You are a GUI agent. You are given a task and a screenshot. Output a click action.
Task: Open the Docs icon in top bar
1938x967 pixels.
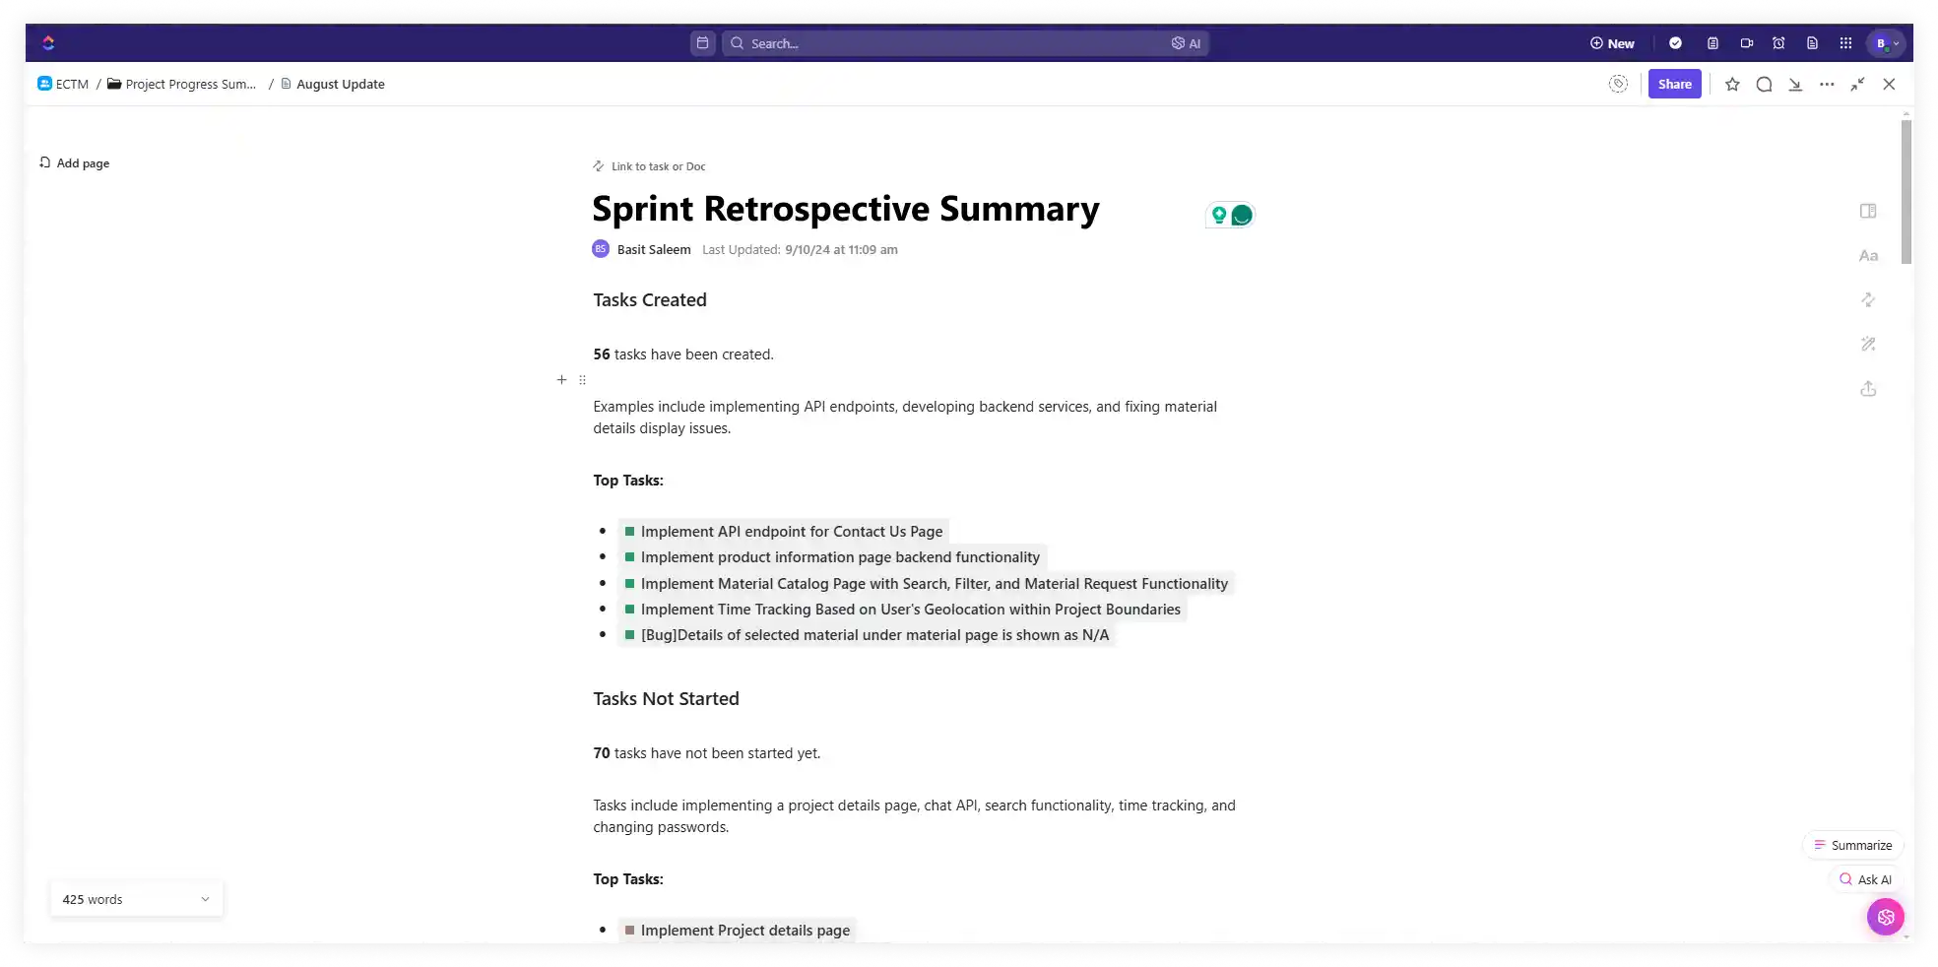coord(1812,43)
